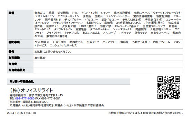Viewport: 194px width, 138px height.
Task: Click the 備考 row header cell
Action: tap(20, 52)
